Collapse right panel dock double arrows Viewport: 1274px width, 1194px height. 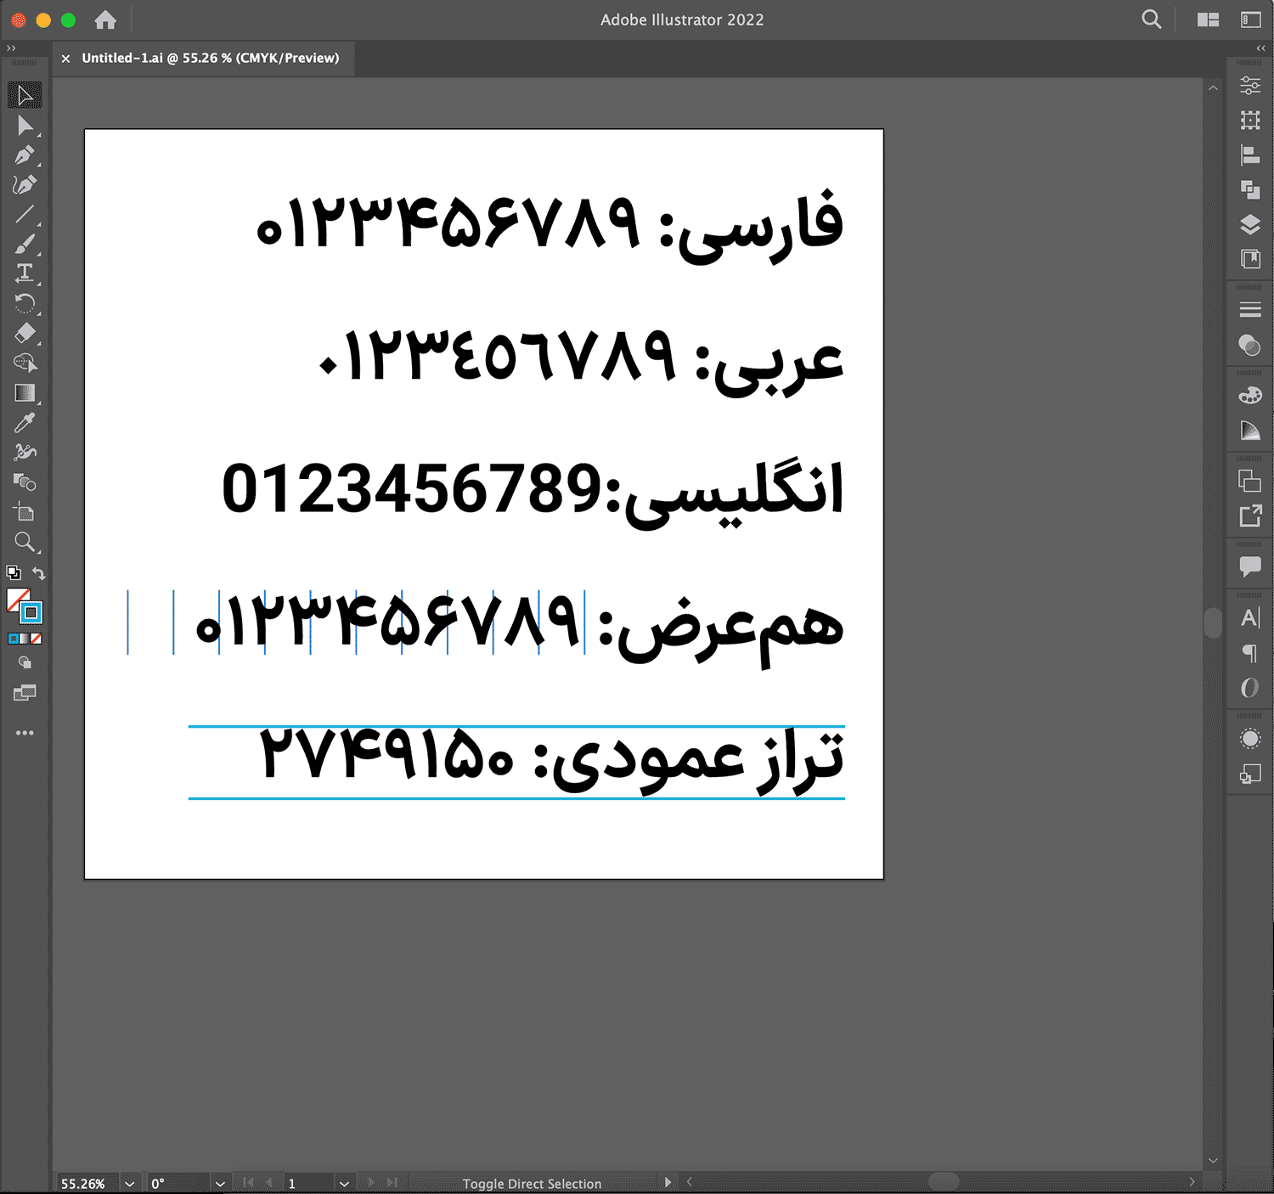[x=1261, y=48]
